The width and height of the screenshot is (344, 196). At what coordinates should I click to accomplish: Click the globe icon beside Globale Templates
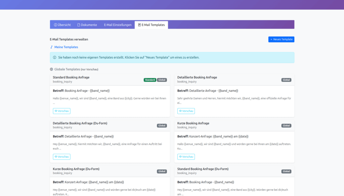51,69
